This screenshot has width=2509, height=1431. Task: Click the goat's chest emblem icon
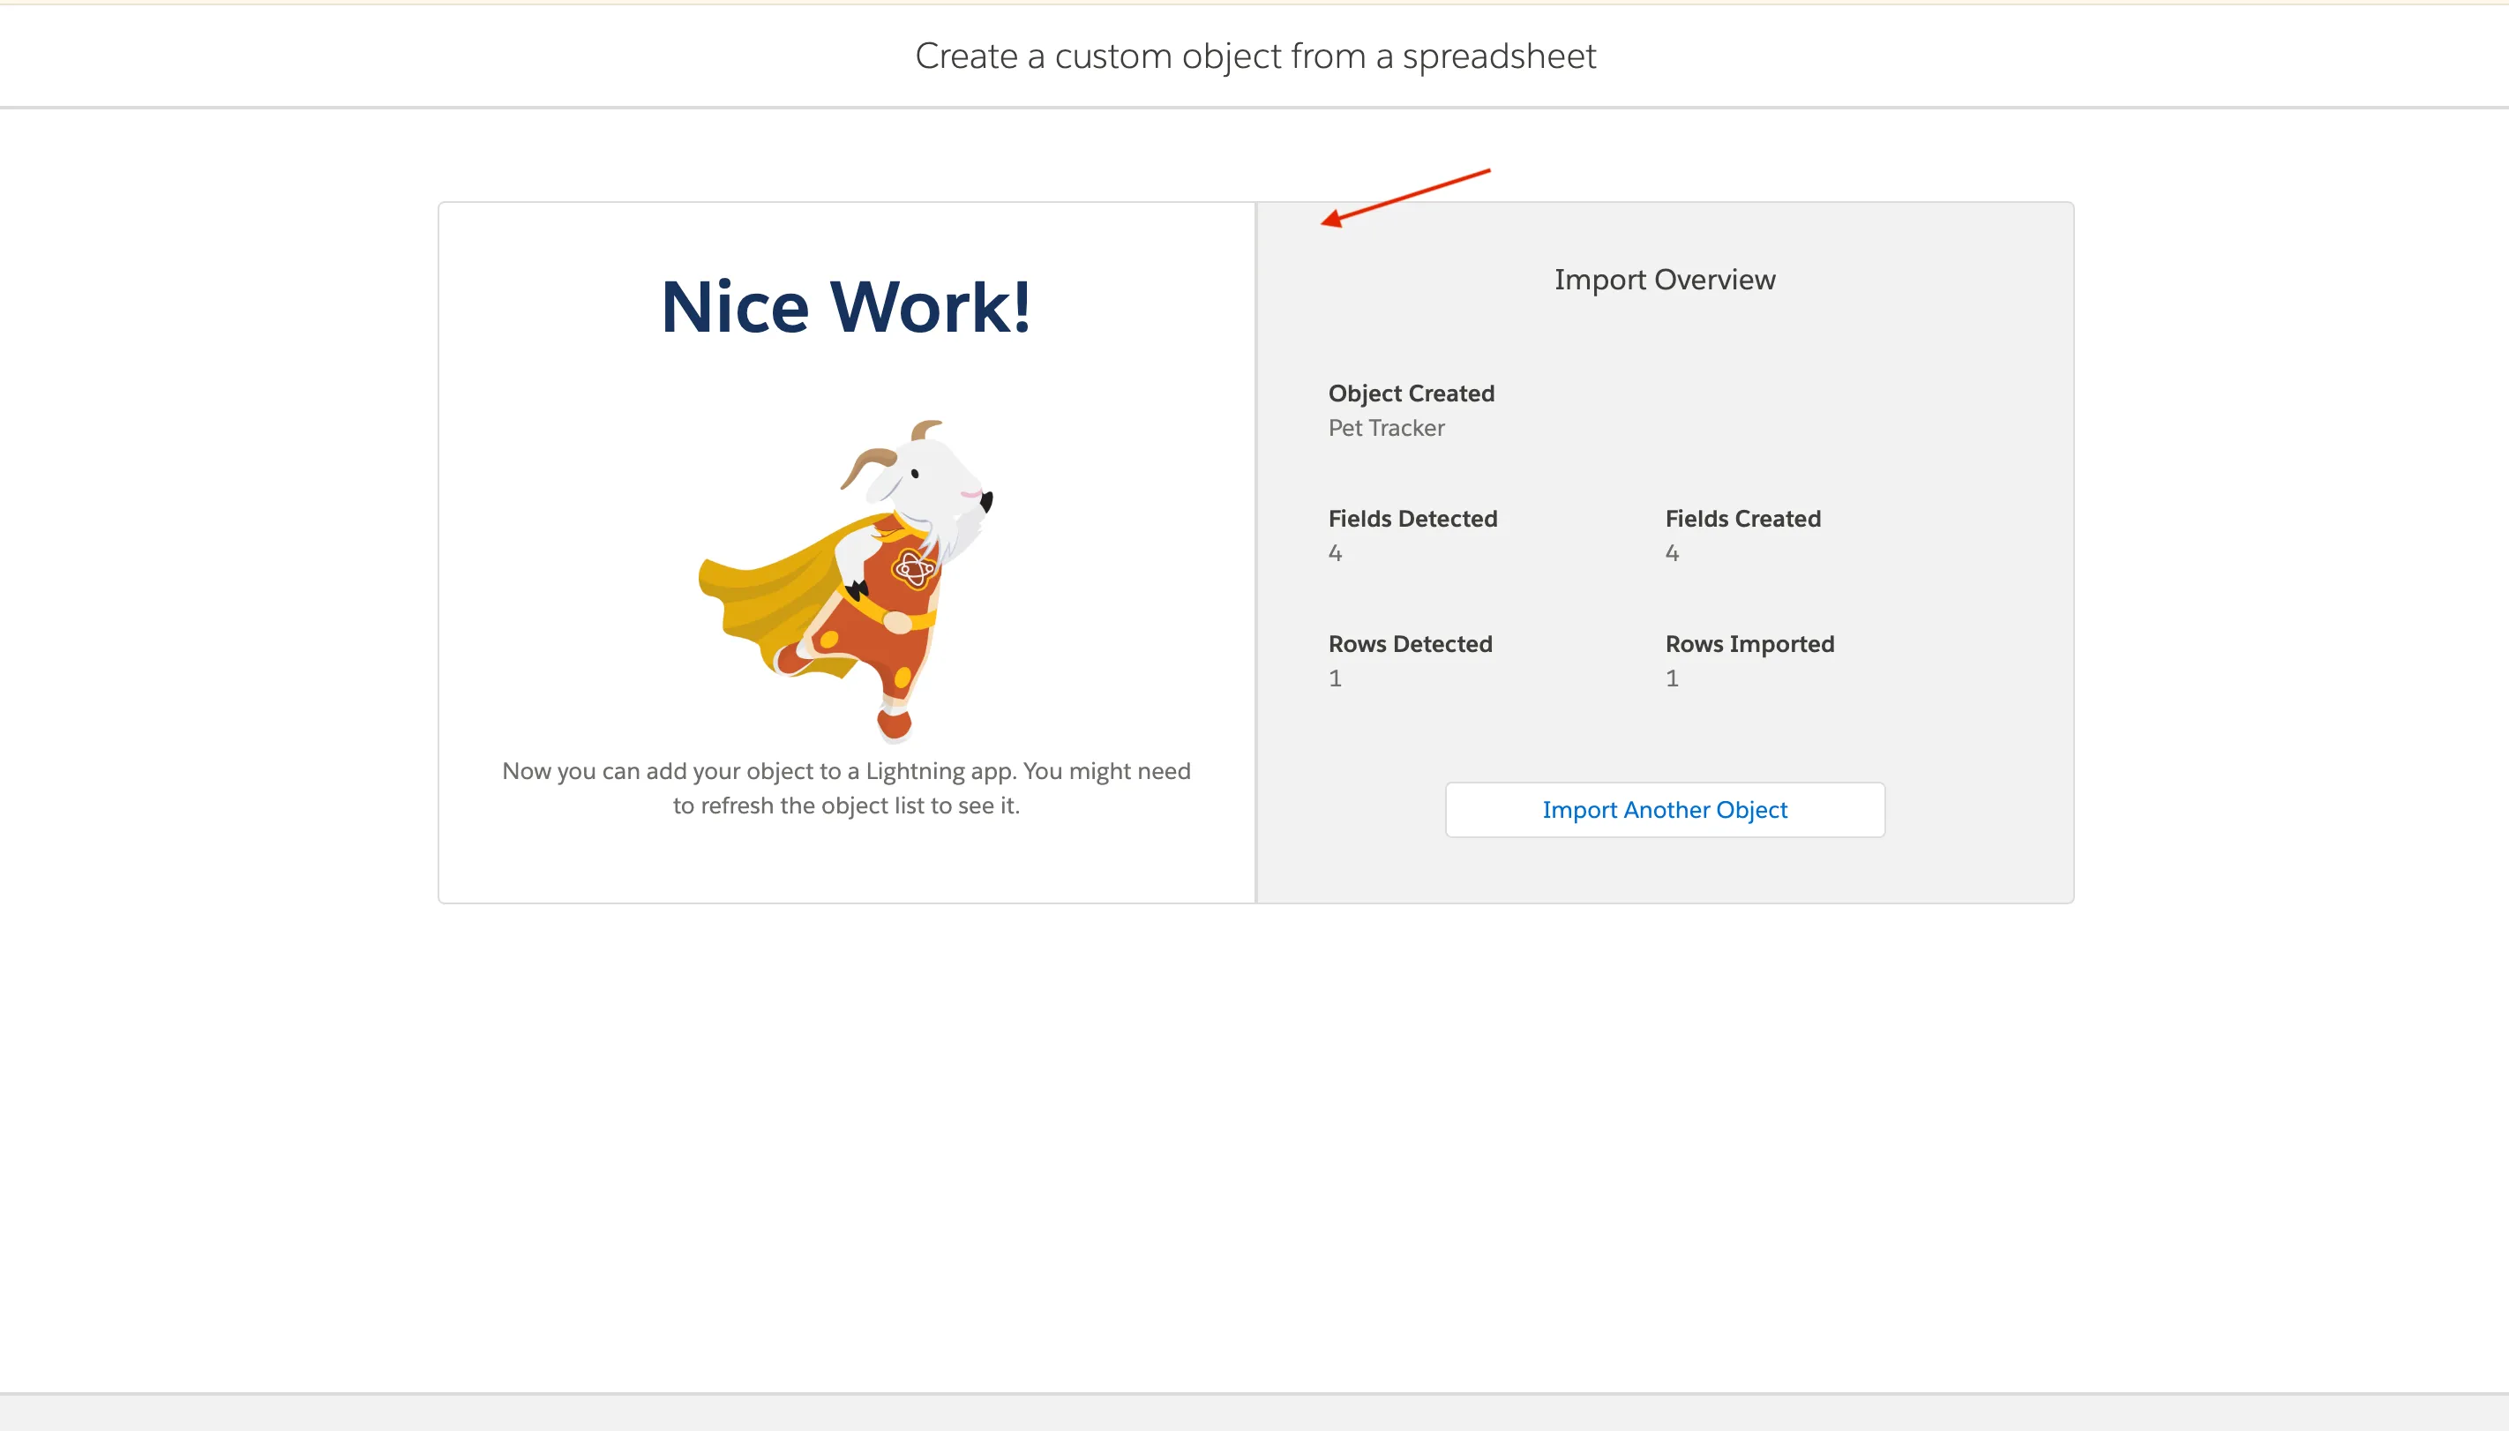click(x=913, y=568)
